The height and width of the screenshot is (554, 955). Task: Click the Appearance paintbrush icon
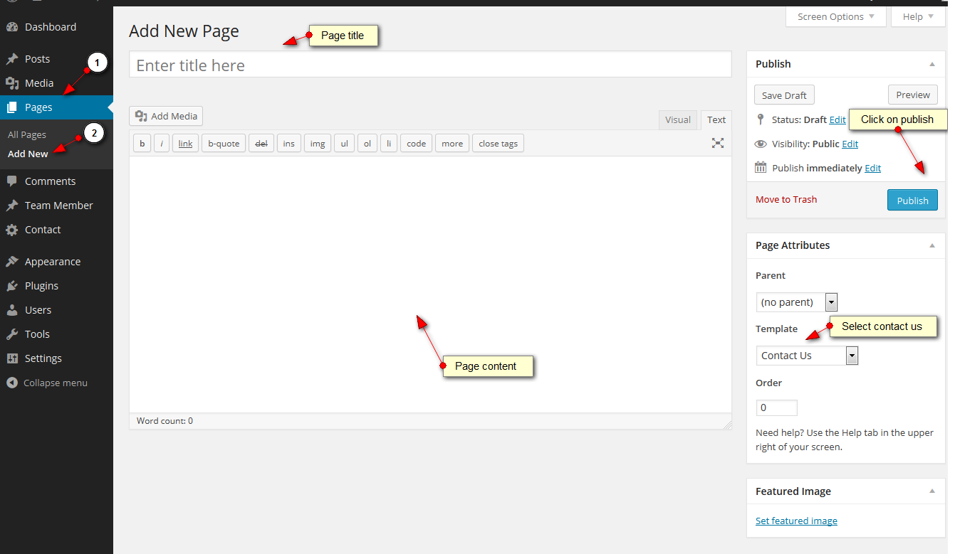(12, 262)
